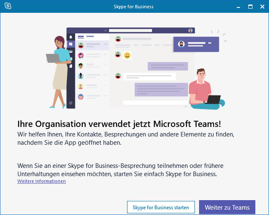Screen dimensions: 269x215
Task: Close the Skype for Business dialog
Action: [262, 7]
